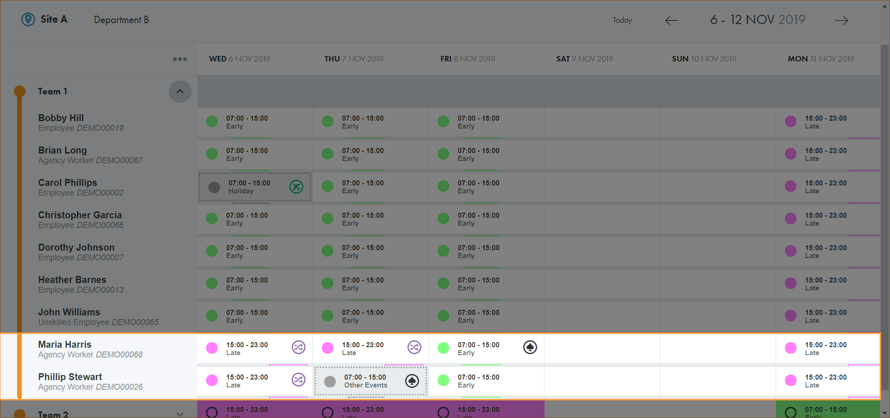The image size is (890, 418).
Task: Click the spade icon on Maria Harris's Friday shift
Action: (x=530, y=347)
